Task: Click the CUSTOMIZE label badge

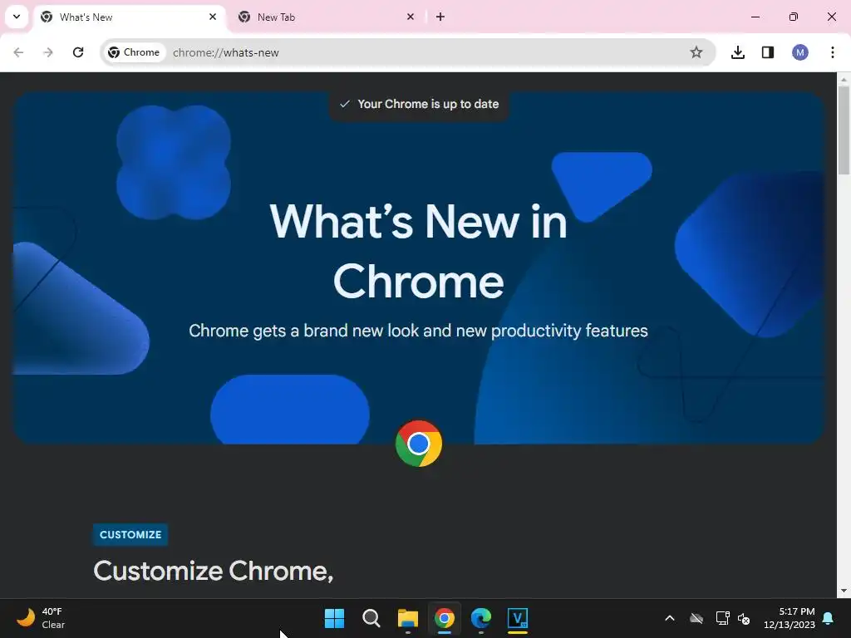Action: coord(130,534)
